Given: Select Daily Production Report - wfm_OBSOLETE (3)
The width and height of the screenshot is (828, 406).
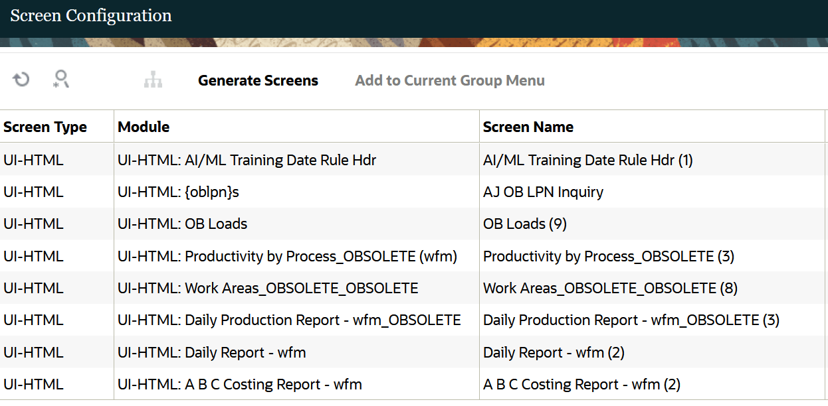Looking at the screenshot, I should 631,320.
